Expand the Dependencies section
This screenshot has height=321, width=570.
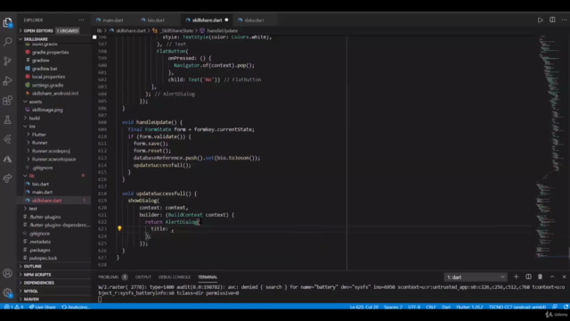coord(53,283)
